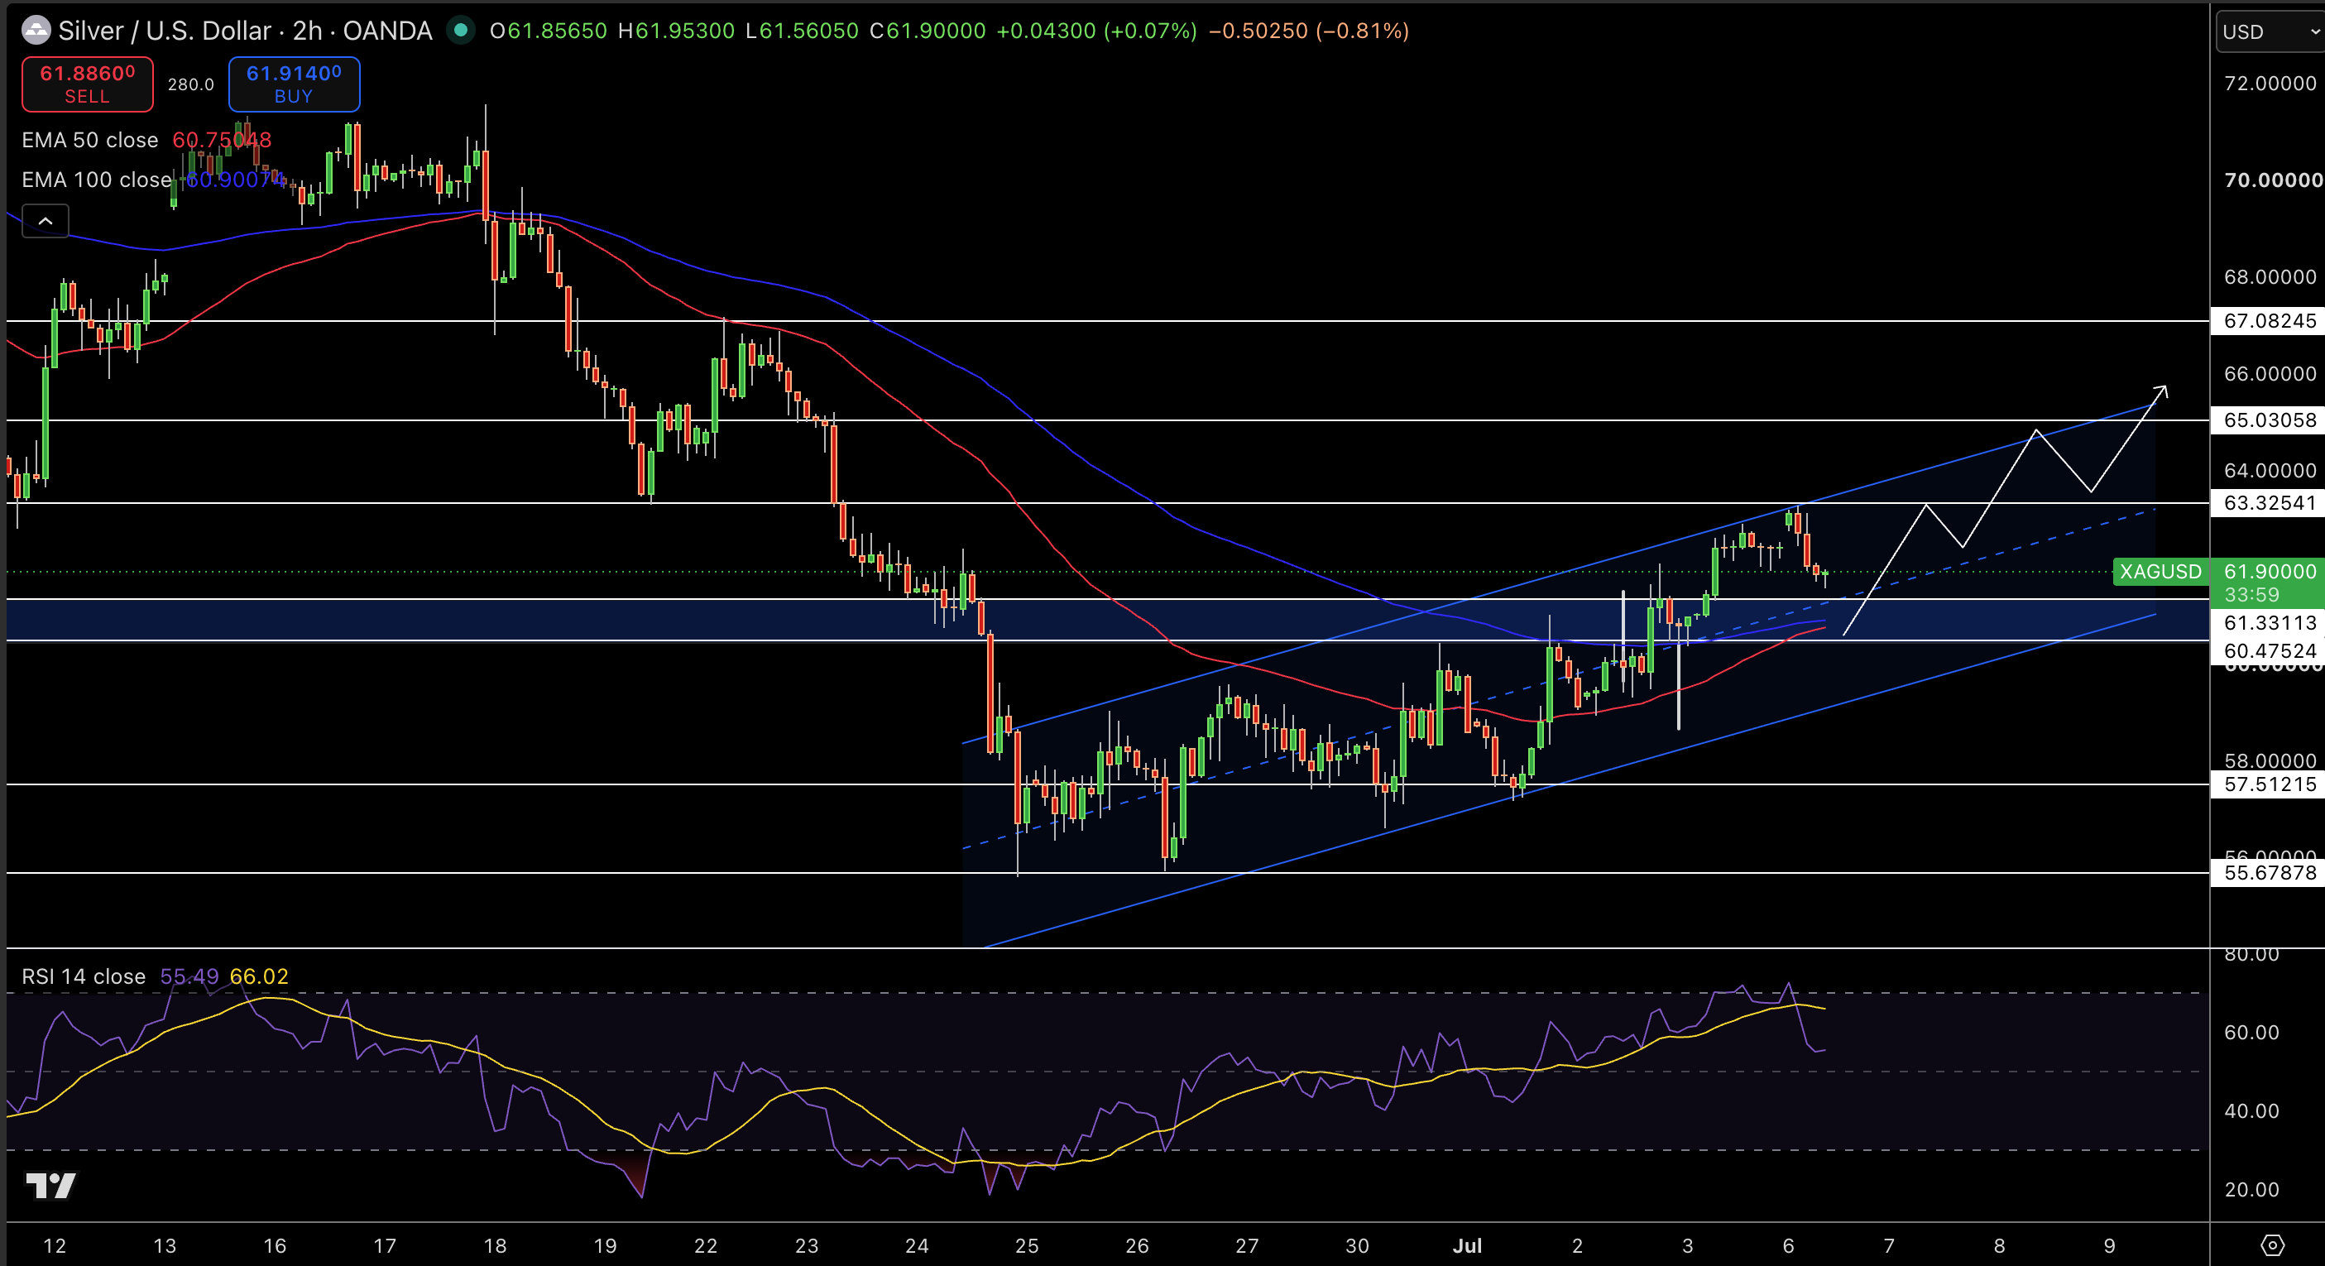The width and height of the screenshot is (2325, 1266).
Task: Click the RSI 14 close legend
Action: (84, 976)
